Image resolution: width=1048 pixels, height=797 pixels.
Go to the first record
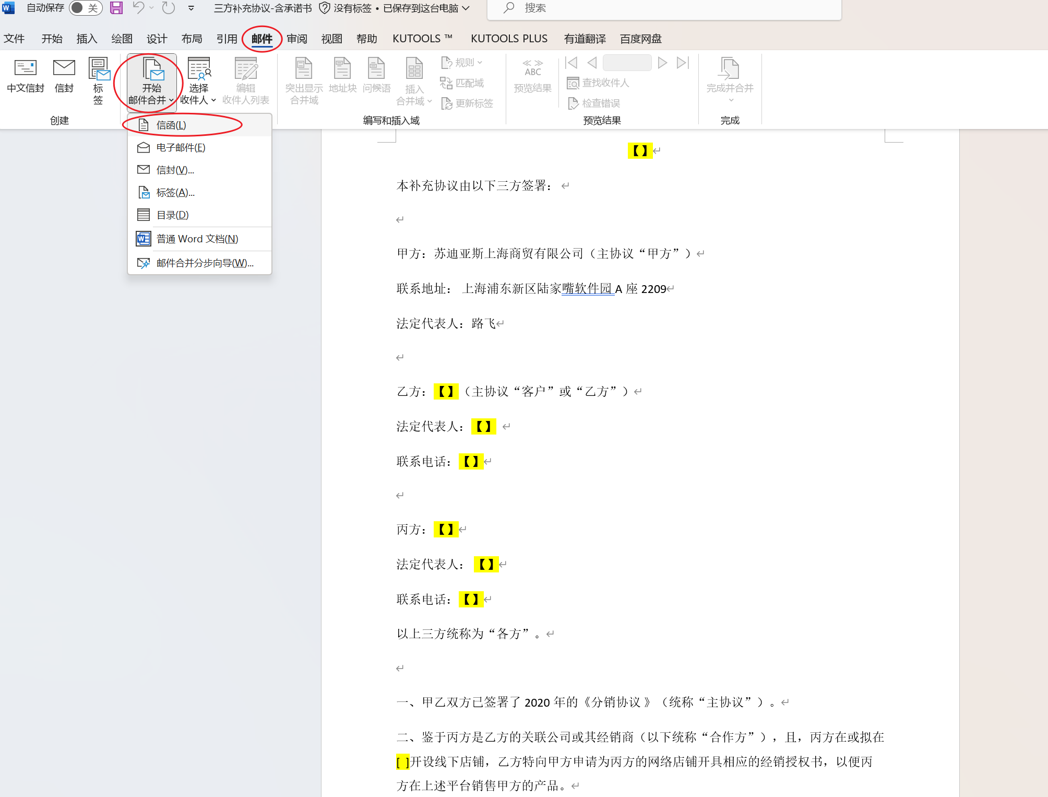pyautogui.click(x=572, y=63)
